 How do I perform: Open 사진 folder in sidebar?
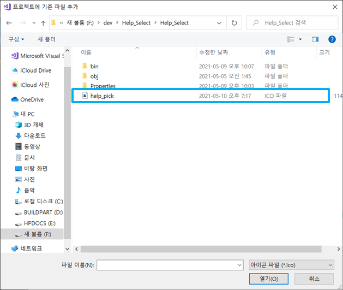[x=25, y=179]
